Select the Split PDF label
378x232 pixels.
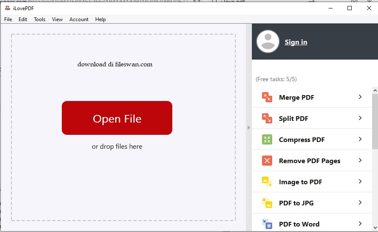pos(293,119)
